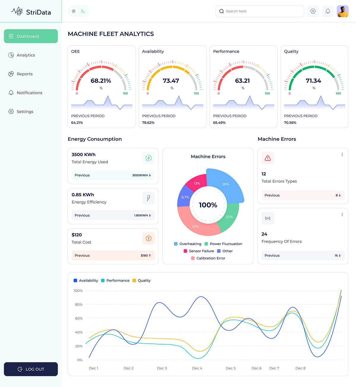Switch to dark mode moon toggle
This screenshot has width=356, height=387.
click(x=83, y=11)
